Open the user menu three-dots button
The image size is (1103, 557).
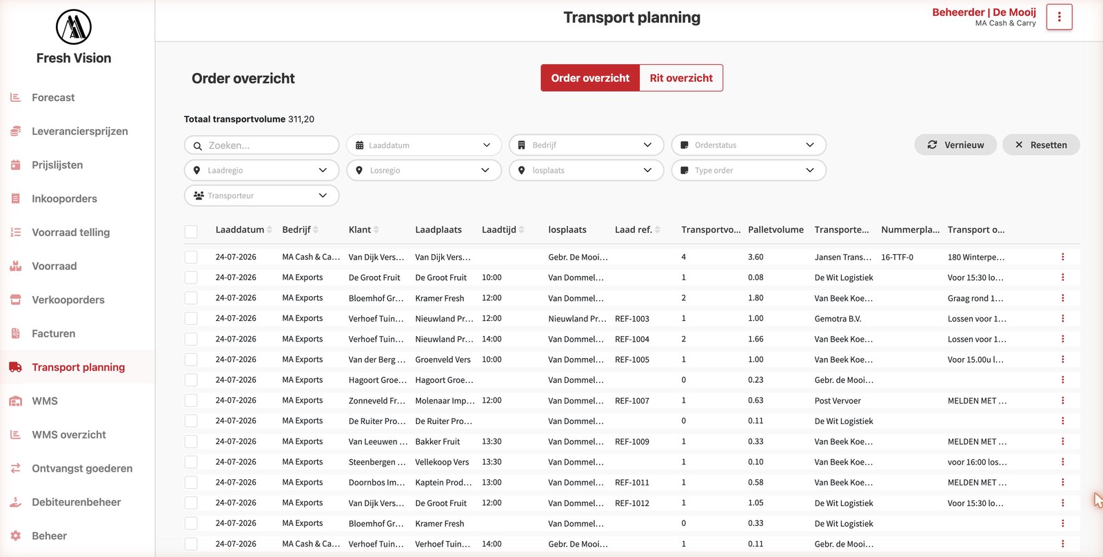[x=1059, y=17]
